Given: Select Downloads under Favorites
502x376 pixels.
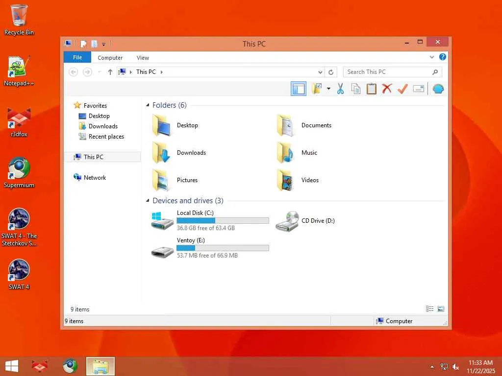Looking at the screenshot, I should click(x=103, y=126).
